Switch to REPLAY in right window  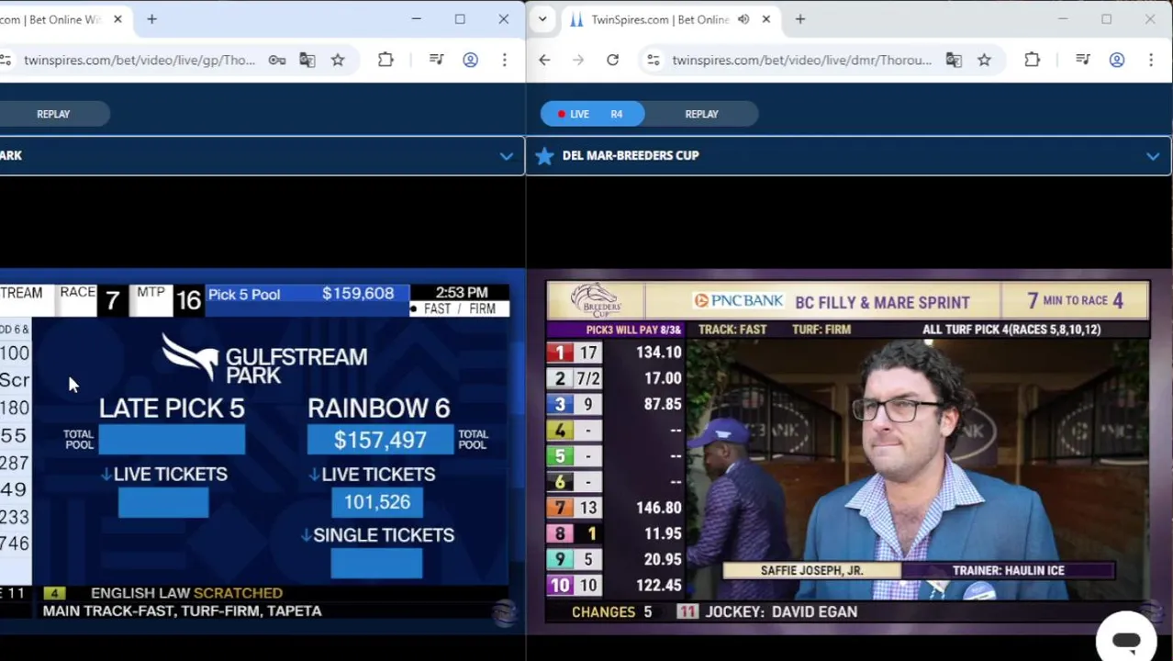[701, 114]
